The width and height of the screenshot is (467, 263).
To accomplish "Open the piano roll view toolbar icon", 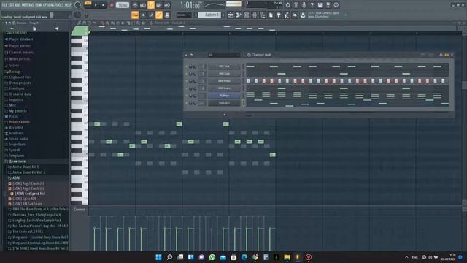I will (x=239, y=15).
